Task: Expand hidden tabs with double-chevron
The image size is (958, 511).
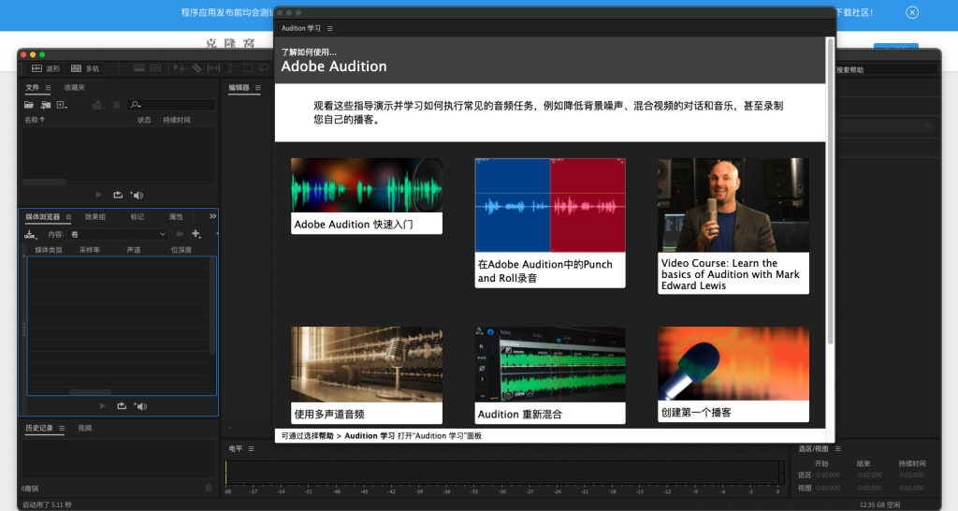Action: tap(212, 216)
